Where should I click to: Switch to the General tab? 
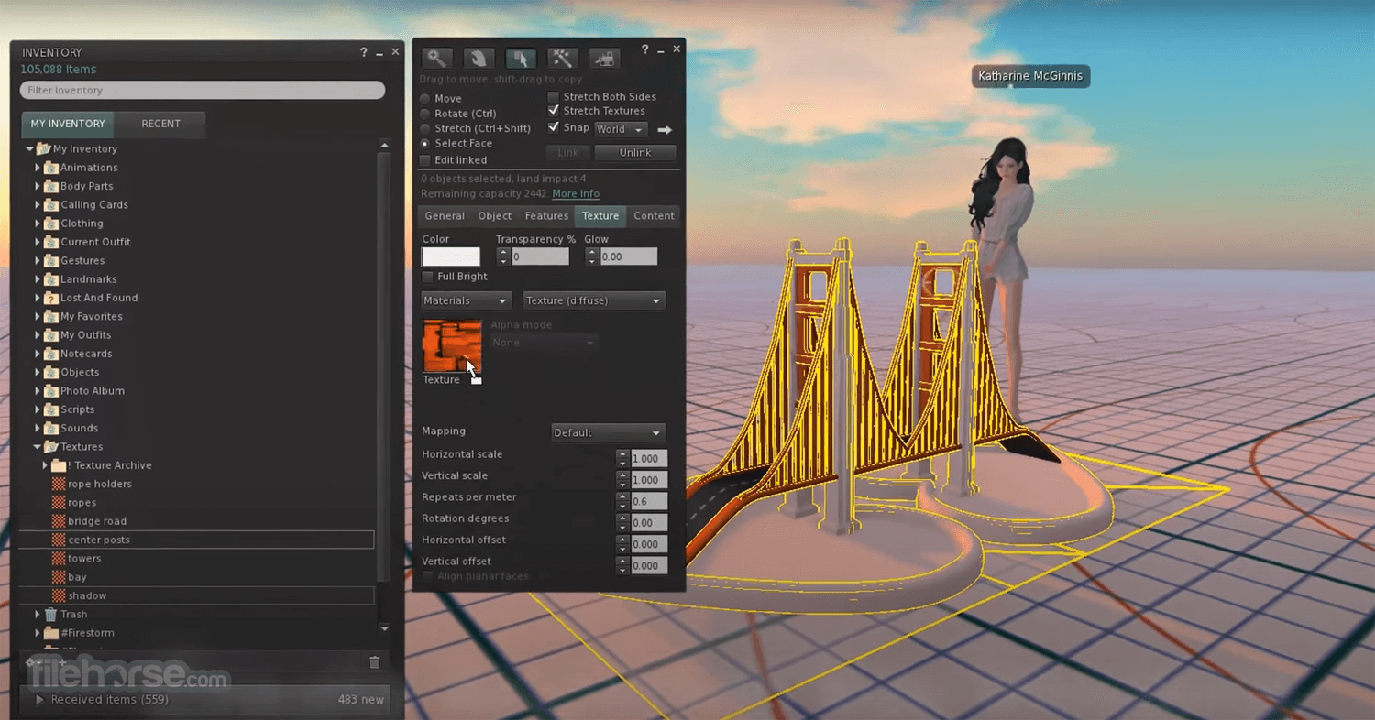coord(445,216)
